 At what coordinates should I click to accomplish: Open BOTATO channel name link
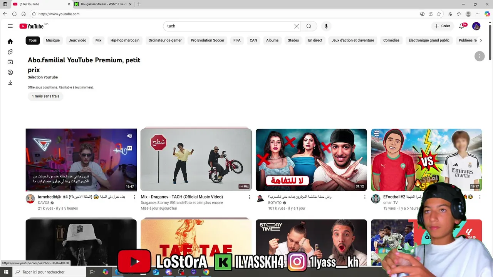tap(275, 203)
